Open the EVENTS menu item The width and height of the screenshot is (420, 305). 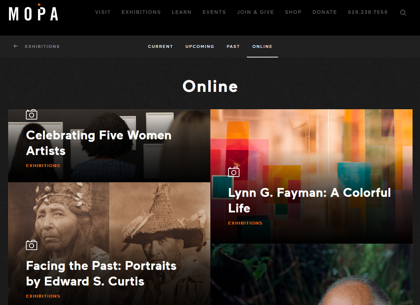[x=214, y=12]
